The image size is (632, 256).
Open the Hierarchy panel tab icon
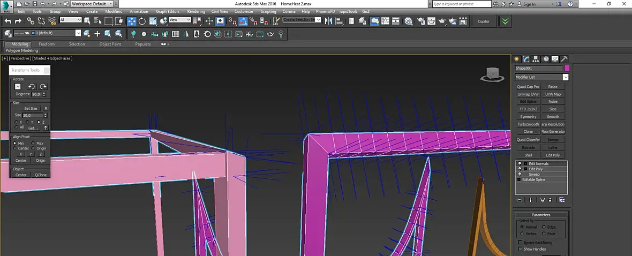tap(536, 59)
